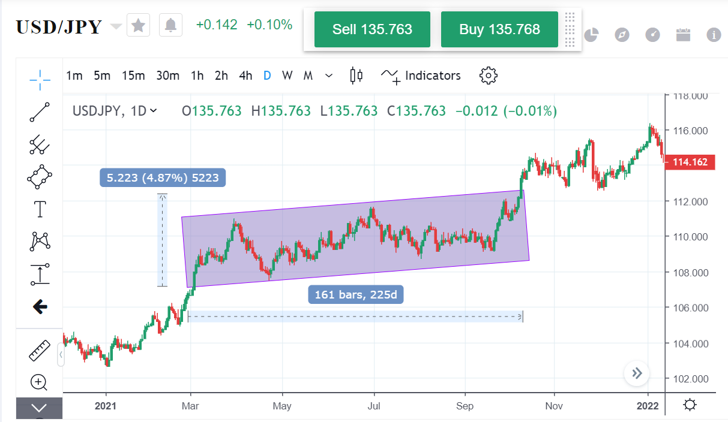Switch to the Weekly (W) timeframe

287,76
